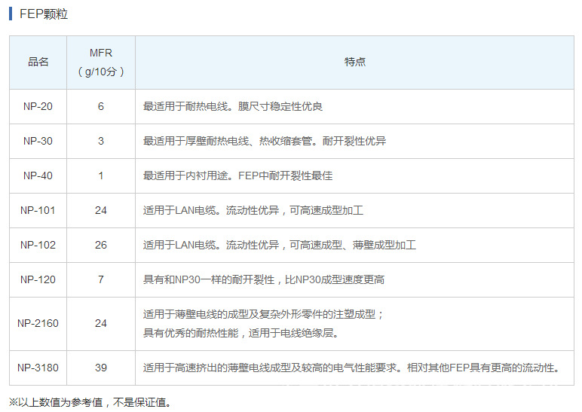This screenshot has width=582, height=412.
Task: Select the NP-40 description mentioning 内衬用途
Action: click(x=237, y=175)
